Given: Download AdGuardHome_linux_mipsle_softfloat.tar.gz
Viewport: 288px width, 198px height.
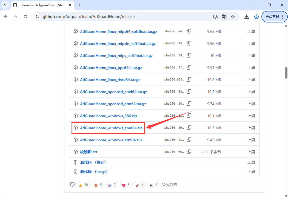Looking at the screenshot, I should [x=118, y=44].
